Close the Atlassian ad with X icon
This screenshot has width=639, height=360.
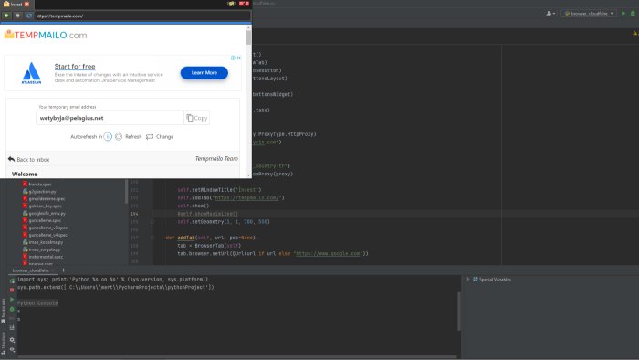(x=239, y=58)
